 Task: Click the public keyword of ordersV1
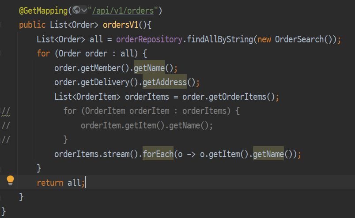(x=32, y=25)
